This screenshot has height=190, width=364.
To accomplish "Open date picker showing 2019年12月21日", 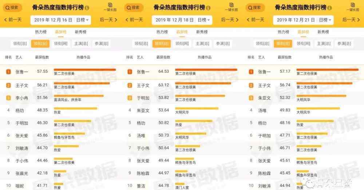I will (296, 20).
